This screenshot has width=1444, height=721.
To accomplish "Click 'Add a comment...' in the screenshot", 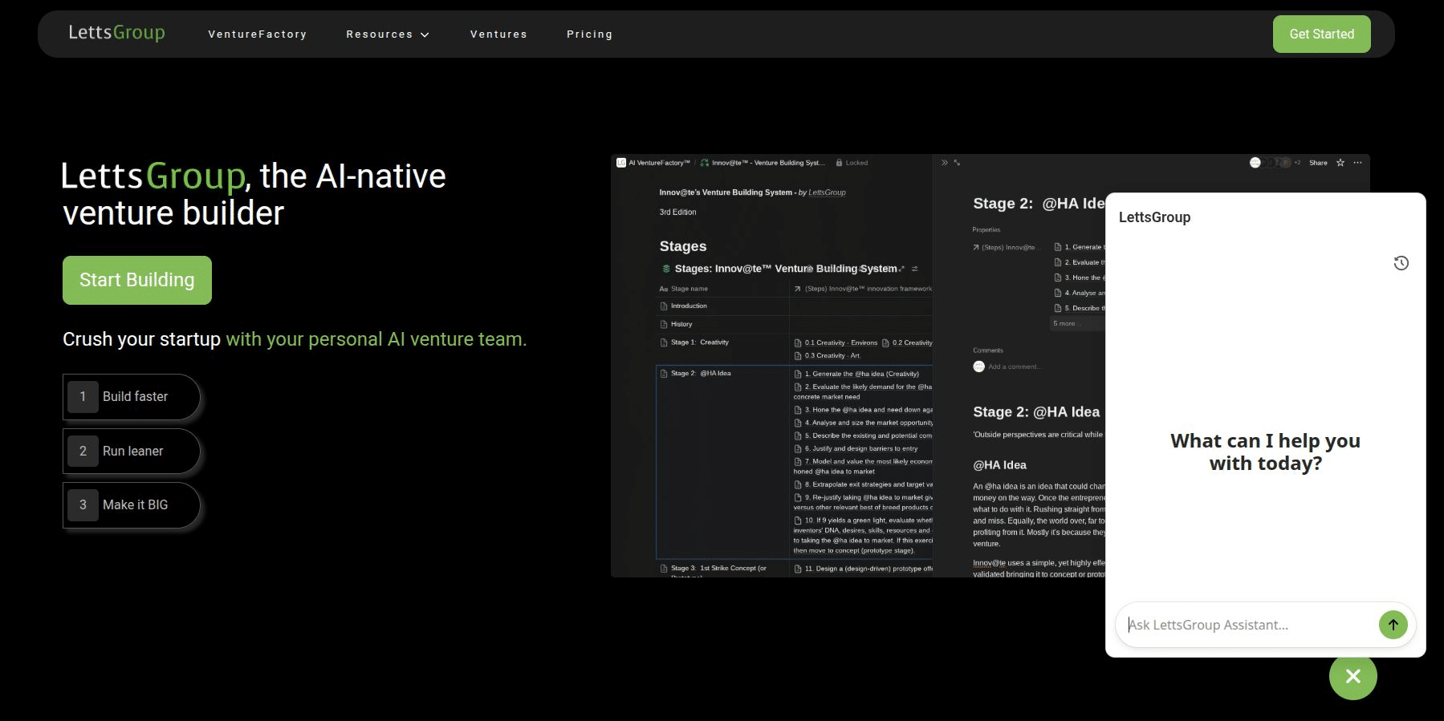I will (1015, 367).
